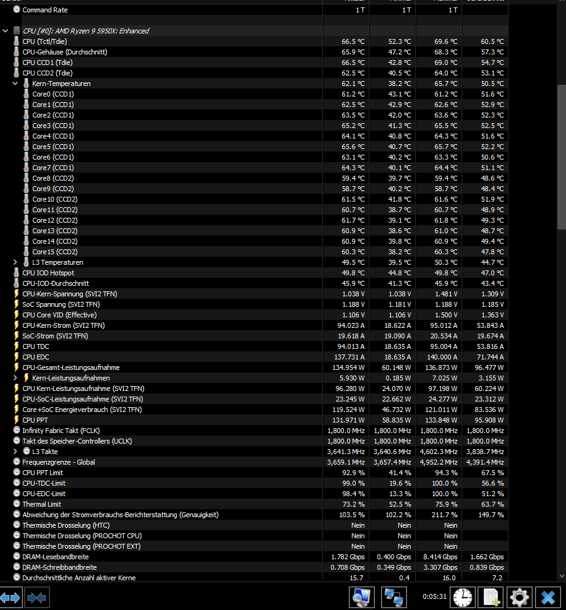Select the DRAM-Schreibbandbreite row
The width and height of the screenshot is (566, 610).
(254, 567)
